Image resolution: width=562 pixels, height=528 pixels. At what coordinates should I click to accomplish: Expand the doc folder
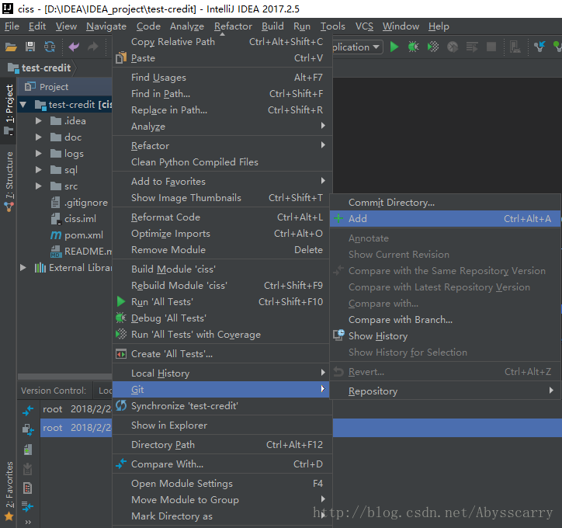pyautogui.click(x=38, y=137)
